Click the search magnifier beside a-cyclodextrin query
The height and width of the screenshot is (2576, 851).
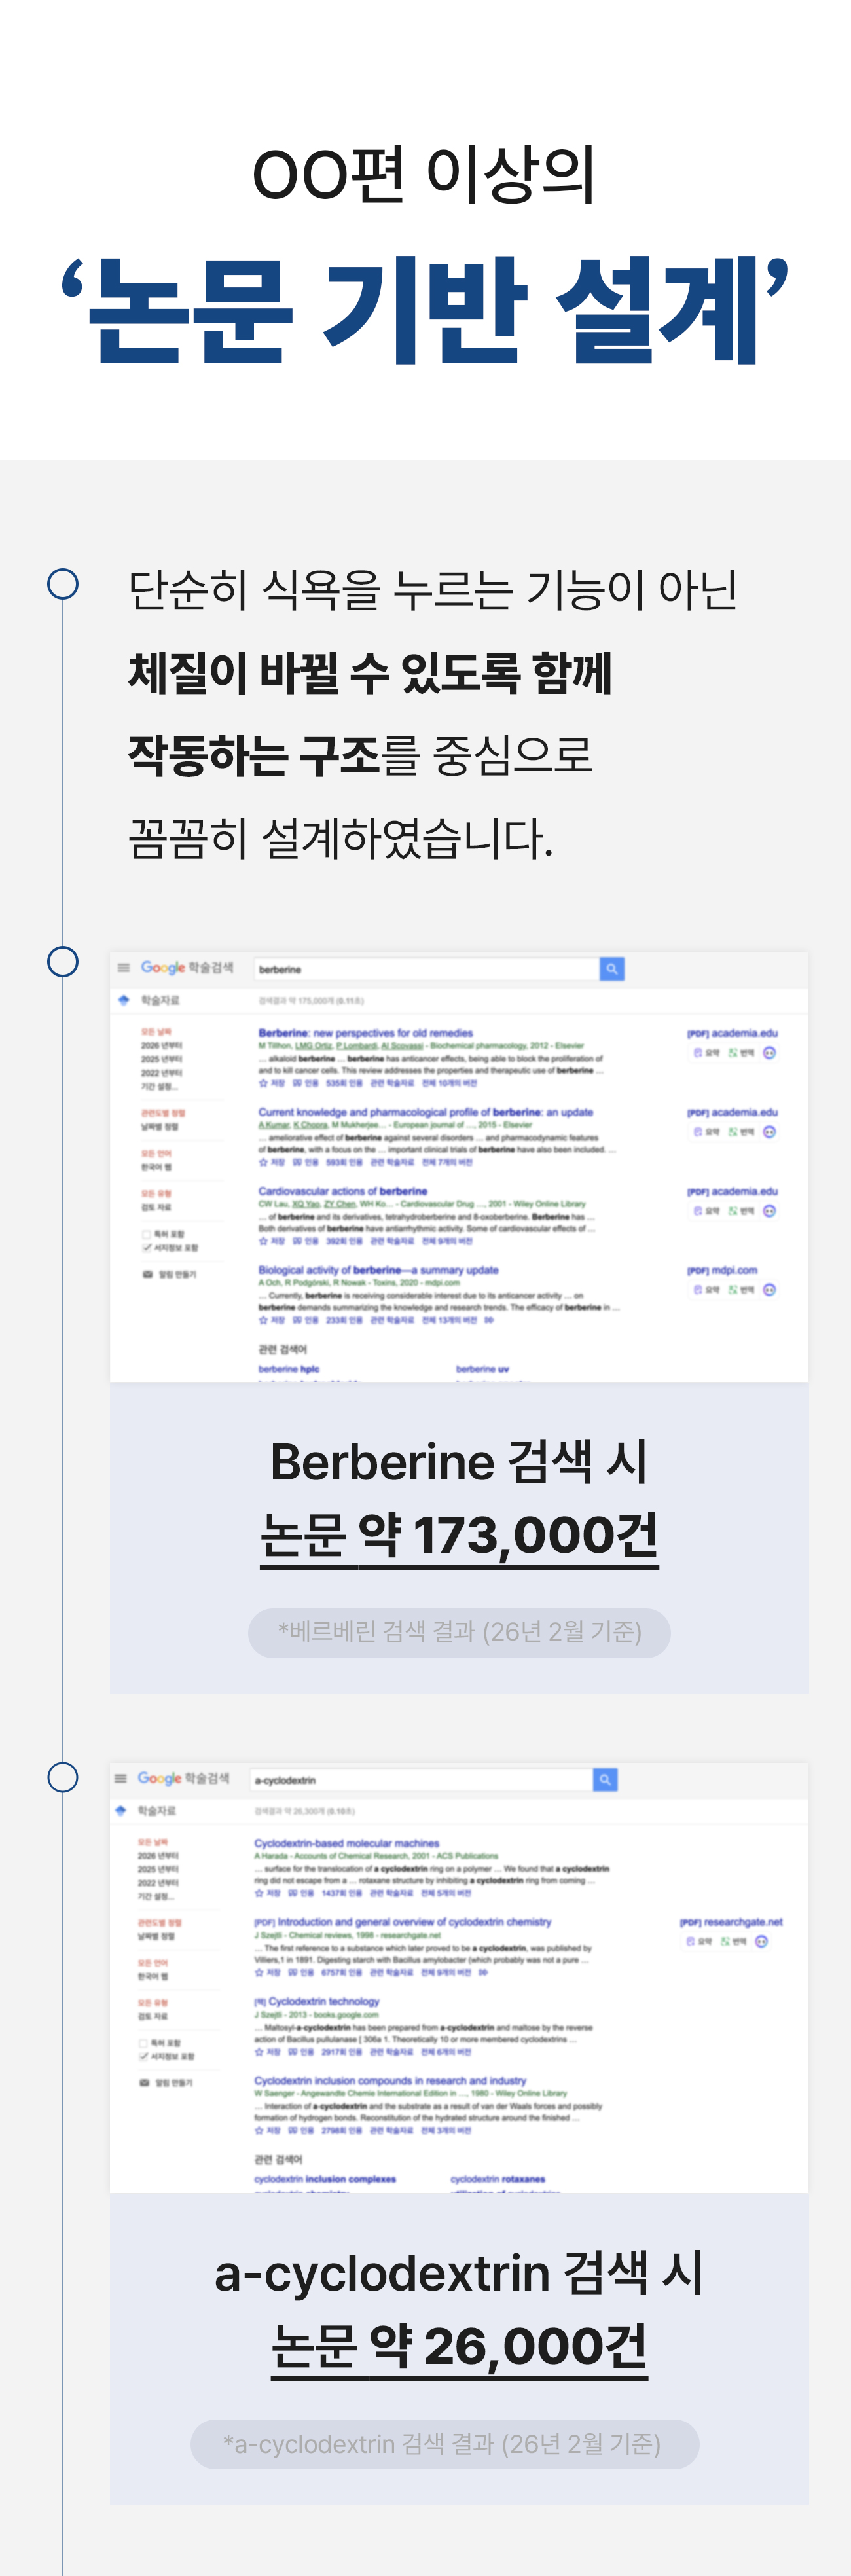point(605,1780)
